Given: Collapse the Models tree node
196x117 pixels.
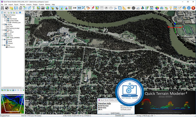Looking at the screenshot, I should [x=2, y=17].
